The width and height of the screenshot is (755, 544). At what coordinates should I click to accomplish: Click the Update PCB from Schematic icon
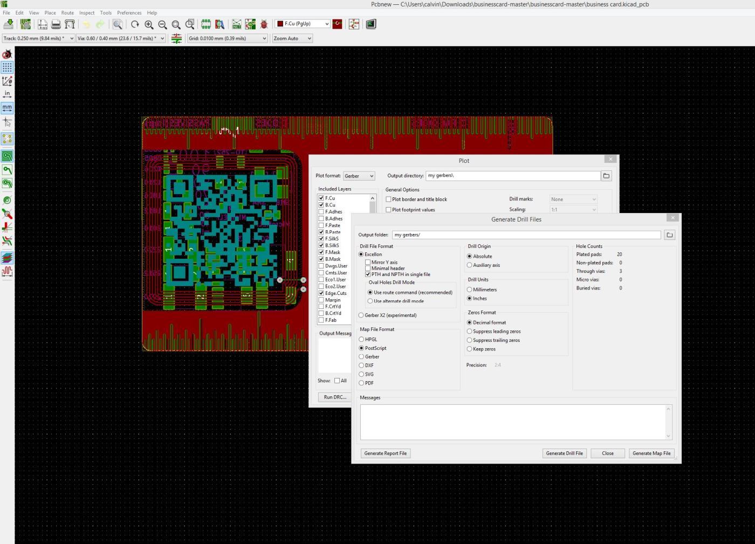pyautogui.click(x=250, y=24)
